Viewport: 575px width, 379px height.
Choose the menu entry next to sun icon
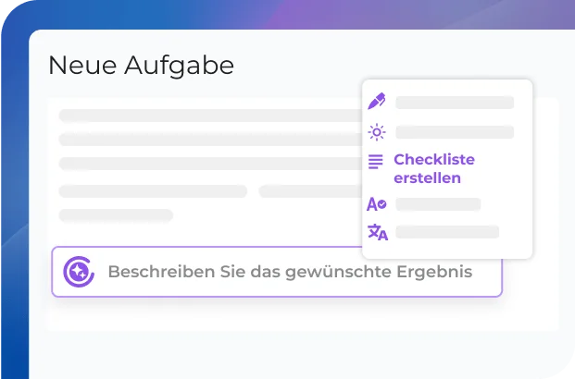(454, 132)
